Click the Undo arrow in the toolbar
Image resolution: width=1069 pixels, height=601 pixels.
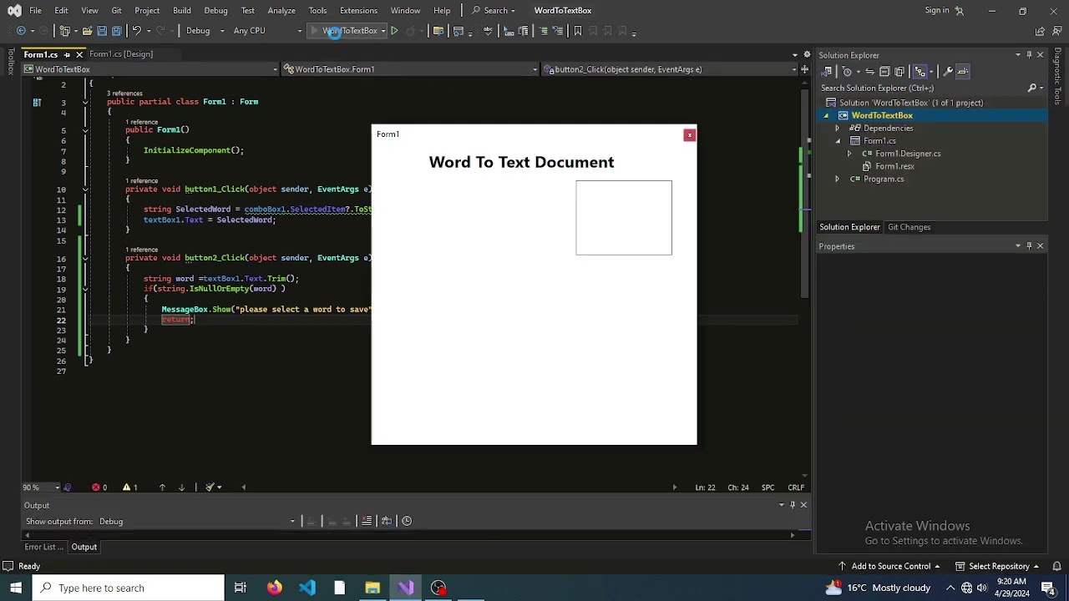(136, 31)
